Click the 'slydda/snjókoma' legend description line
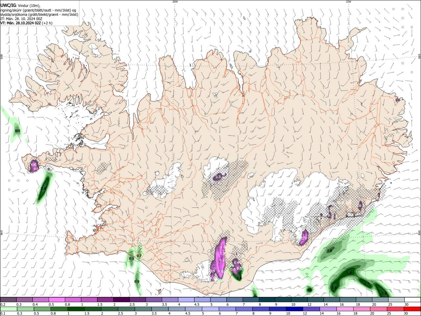Image resolution: width=421 pixels, height=316 pixels. click(x=39, y=14)
